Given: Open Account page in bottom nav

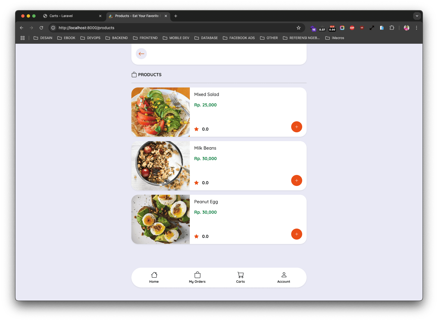Looking at the screenshot, I should [x=284, y=277].
